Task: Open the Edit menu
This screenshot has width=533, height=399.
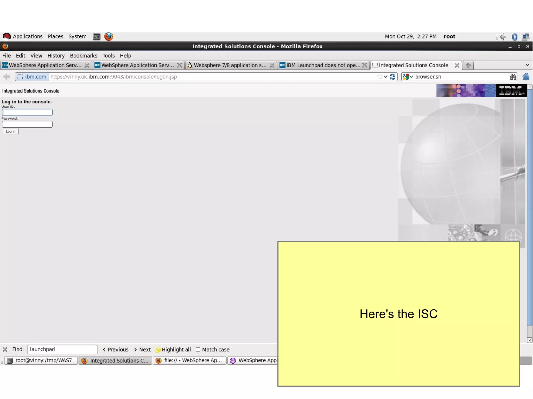Action: (x=21, y=56)
